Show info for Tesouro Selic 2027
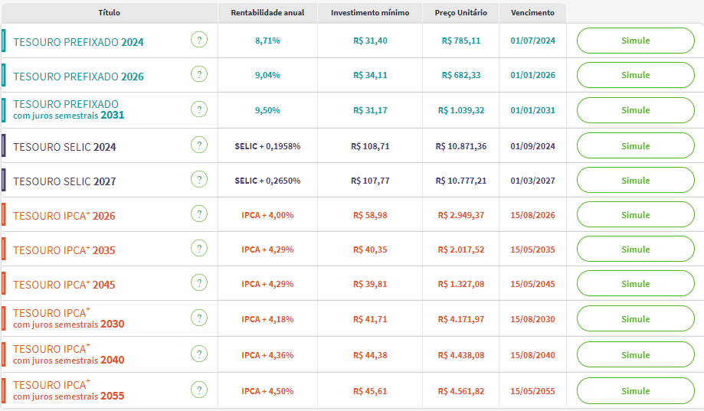This screenshot has height=411, width=704. (x=199, y=181)
